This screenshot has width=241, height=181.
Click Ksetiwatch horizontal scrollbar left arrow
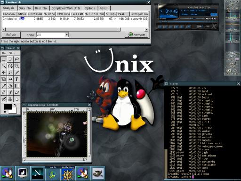tap(4, 29)
